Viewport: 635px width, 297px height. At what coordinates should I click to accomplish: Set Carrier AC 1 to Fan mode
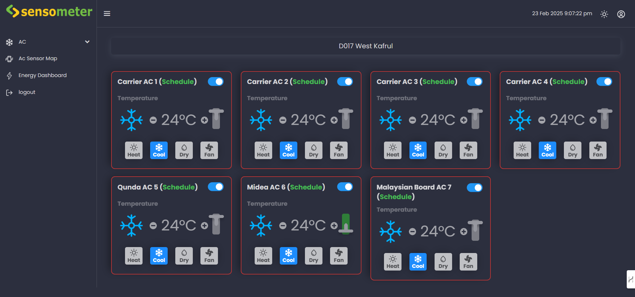(x=209, y=150)
